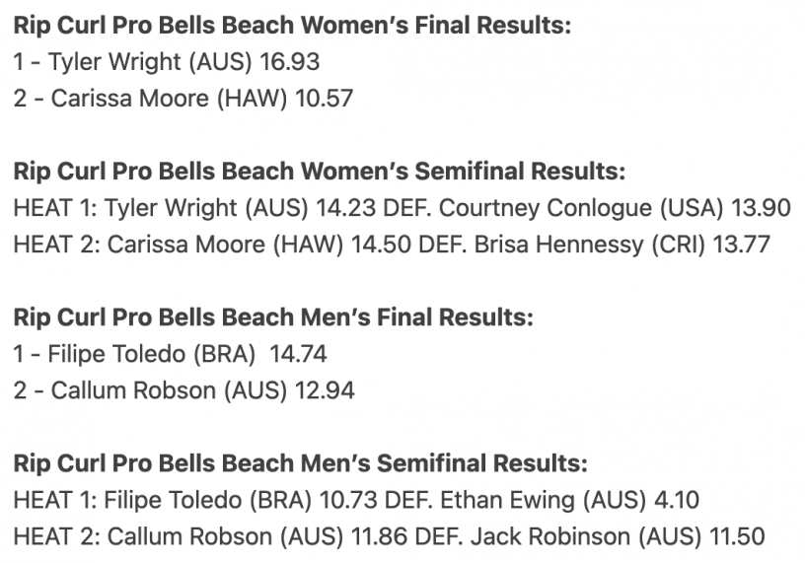Click Filipe Toledo's 14.74 final result line
Screen dimensions: 805x563
point(170,354)
